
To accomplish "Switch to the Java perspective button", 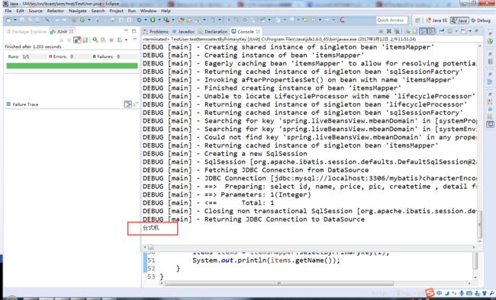I will click(x=459, y=21).
